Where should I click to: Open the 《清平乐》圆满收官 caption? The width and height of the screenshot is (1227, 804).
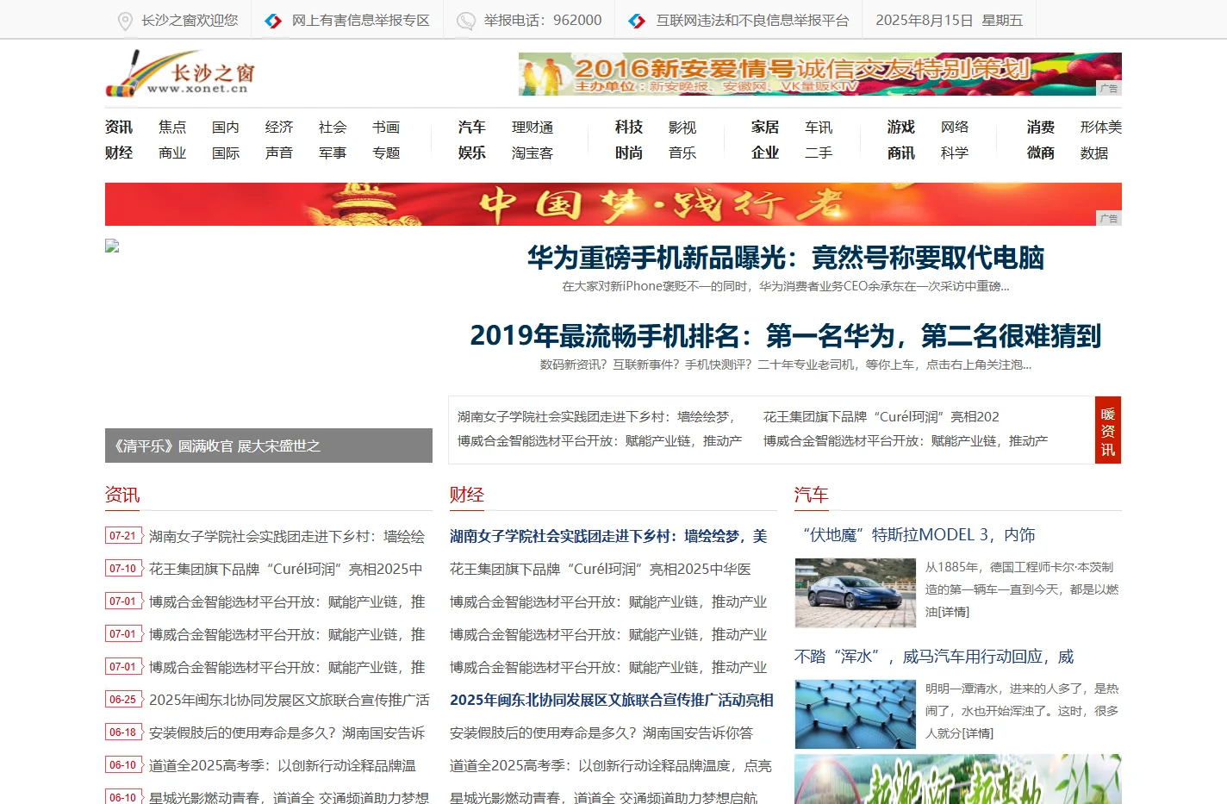(217, 446)
